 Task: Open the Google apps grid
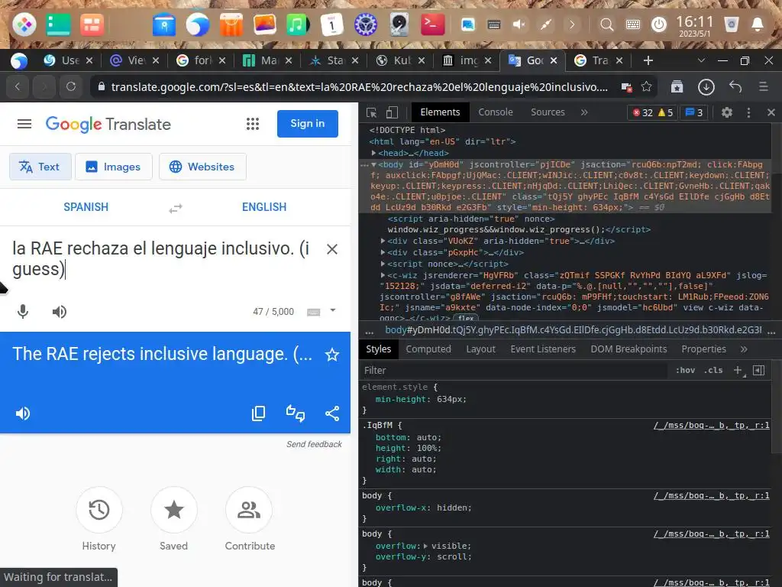click(252, 124)
